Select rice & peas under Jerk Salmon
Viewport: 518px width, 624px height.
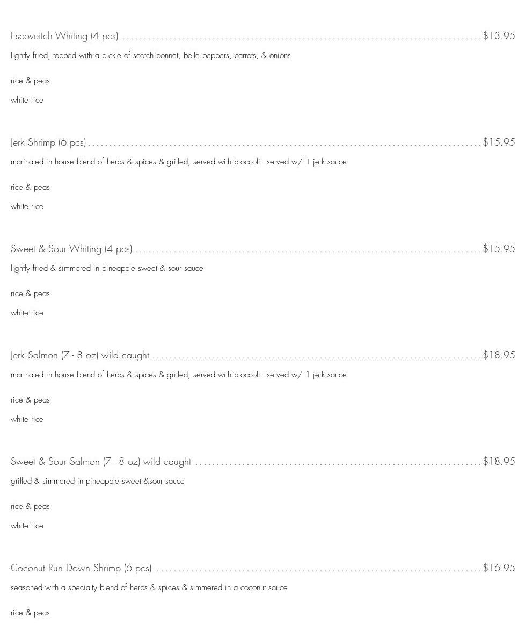pyautogui.click(x=30, y=400)
